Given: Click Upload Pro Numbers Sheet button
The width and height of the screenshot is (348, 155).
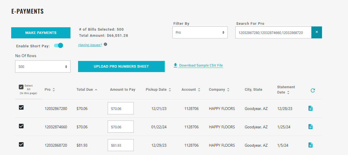Looking at the screenshot, I should click(121, 67).
